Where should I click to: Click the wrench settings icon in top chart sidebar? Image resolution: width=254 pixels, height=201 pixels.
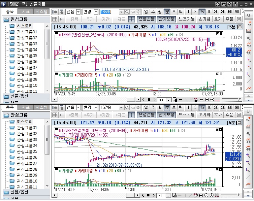[248, 38]
